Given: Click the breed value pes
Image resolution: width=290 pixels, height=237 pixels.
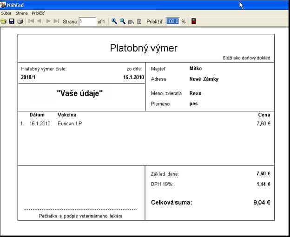Looking at the screenshot, I should tap(193, 104).
